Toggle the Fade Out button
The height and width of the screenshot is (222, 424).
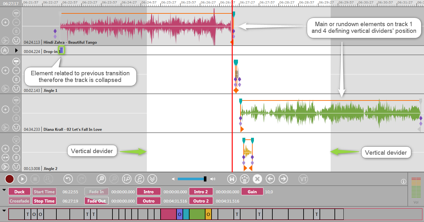click(96, 201)
